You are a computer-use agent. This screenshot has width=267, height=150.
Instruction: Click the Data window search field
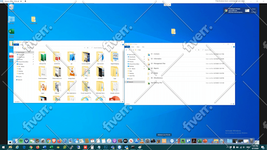point(218,50)
